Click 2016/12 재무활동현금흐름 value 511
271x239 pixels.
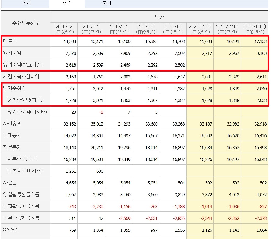(x=73, y=218)
